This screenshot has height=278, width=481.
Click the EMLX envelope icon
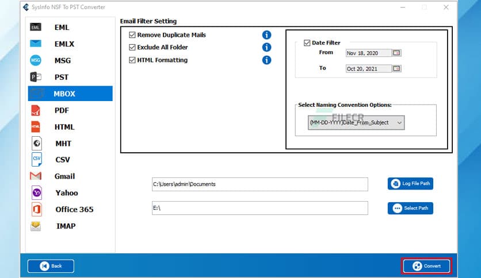36,44
